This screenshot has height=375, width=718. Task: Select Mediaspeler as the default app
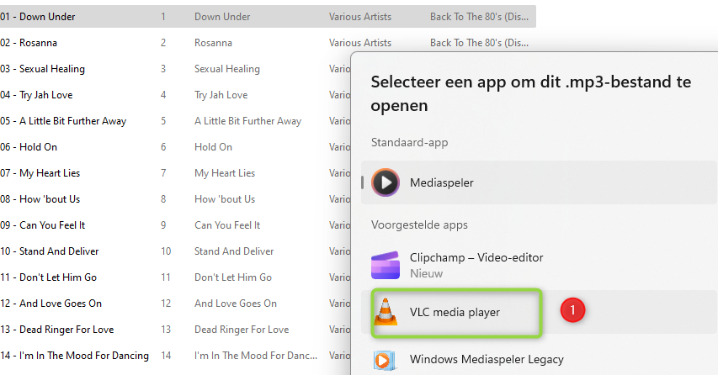tap(539, 182)
